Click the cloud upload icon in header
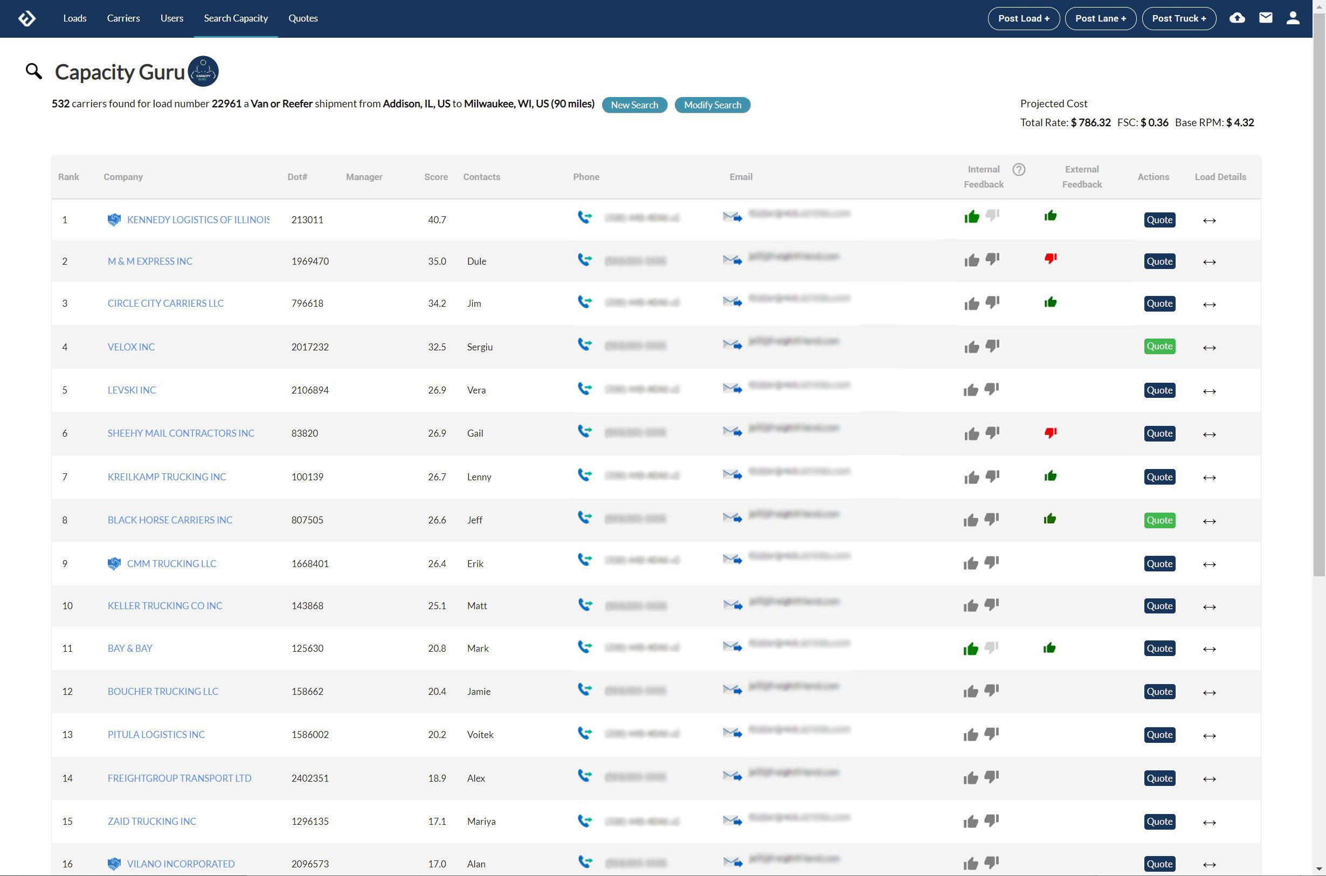Image resolution: width=1326 pixels, height=876 pixels. 1237,18
